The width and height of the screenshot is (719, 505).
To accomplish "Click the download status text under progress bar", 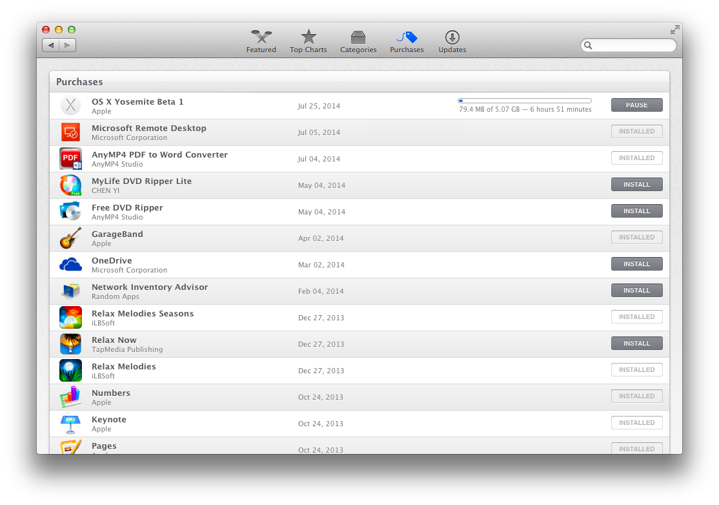I will (x=525, y=110).
